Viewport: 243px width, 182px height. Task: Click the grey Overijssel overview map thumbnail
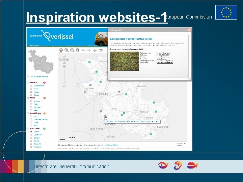40,62
